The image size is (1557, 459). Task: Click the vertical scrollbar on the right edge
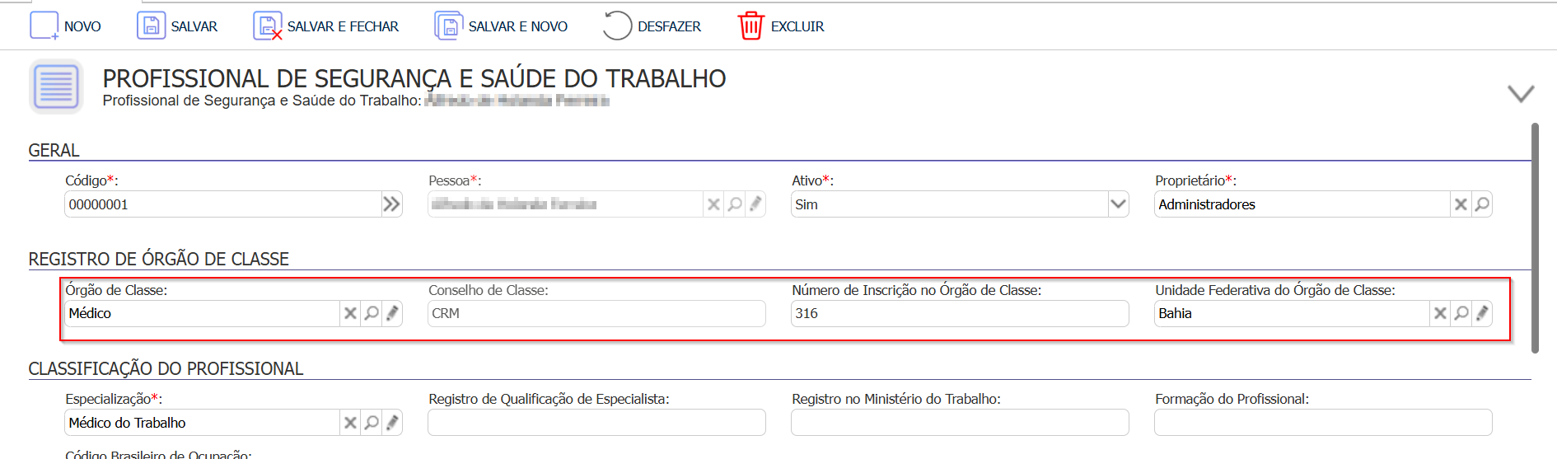(1535, 238)
